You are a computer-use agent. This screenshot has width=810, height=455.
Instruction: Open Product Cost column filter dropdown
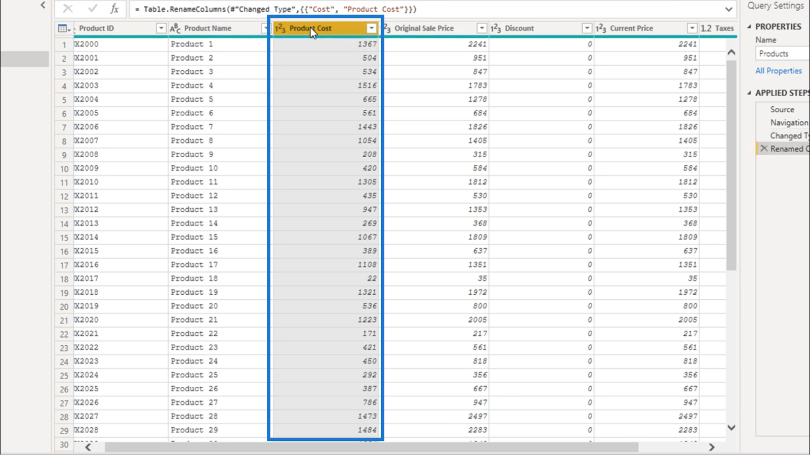(372, 28)
